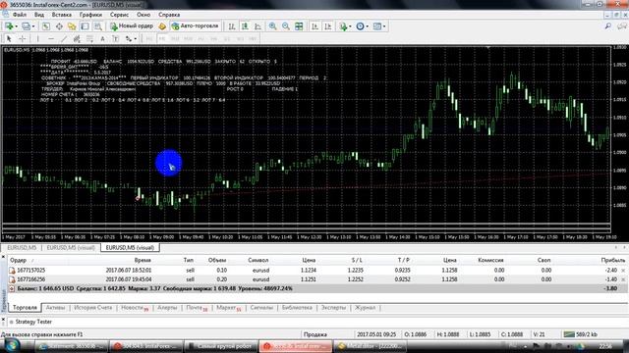Open the Сервис menu
The width and height of the screenshot is (629, 353).
119,15
